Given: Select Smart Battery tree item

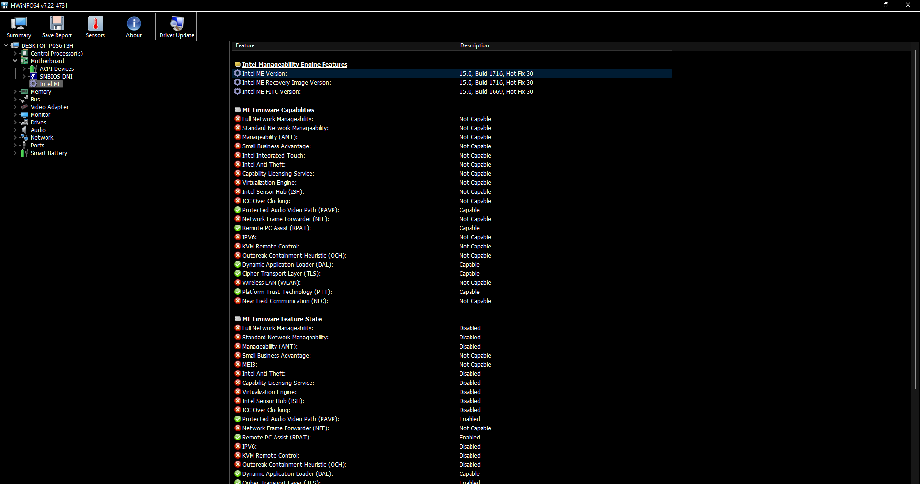Looking at the screenshot, I should 49,153.
